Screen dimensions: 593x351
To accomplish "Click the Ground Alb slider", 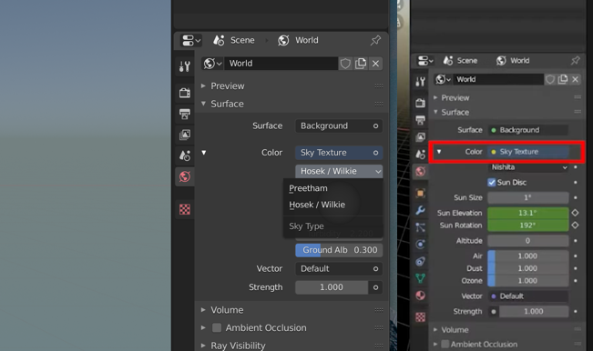I will click(x=339, y=250).
